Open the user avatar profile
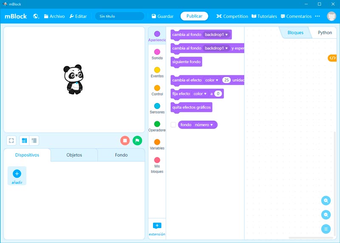 point(331,16)
